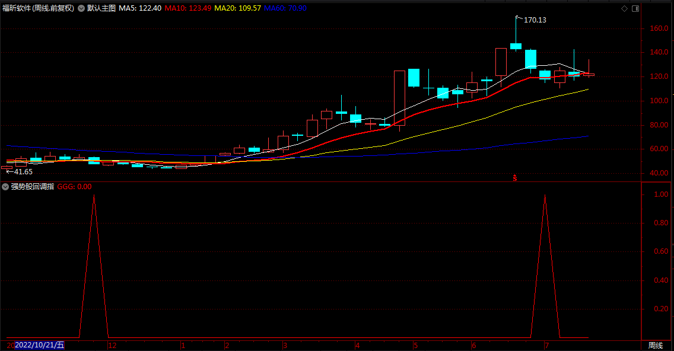
Task: Select the MA10: 123.49 label
Action: pyautogui.click(x=188, y=8)
